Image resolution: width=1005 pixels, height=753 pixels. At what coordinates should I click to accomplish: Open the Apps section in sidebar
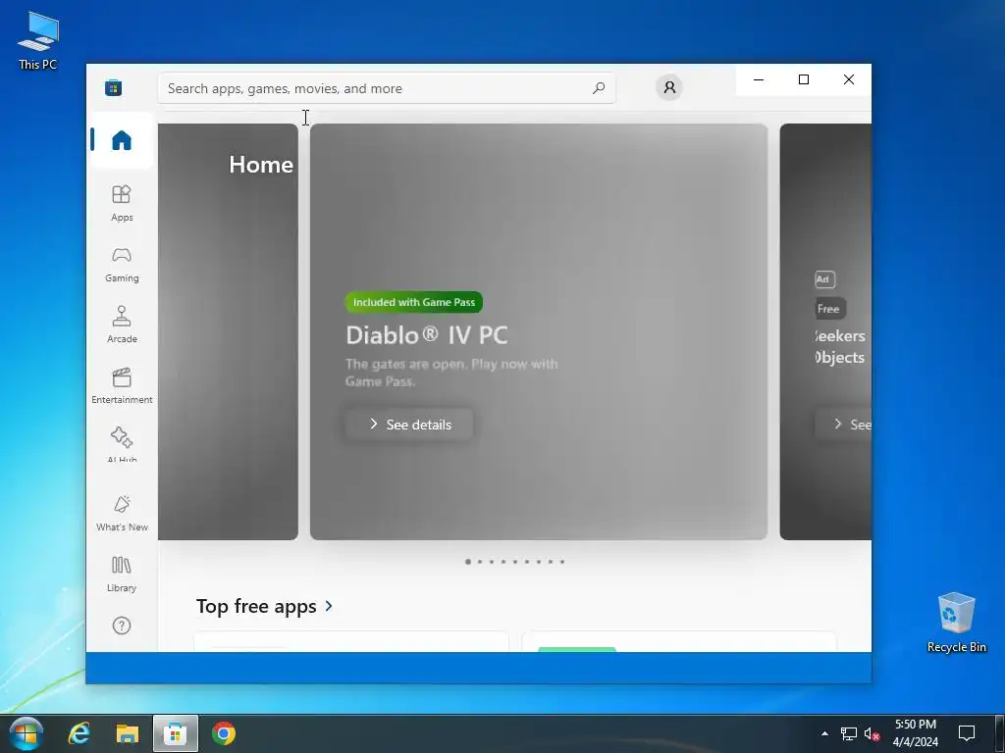(x=122, y=203)
